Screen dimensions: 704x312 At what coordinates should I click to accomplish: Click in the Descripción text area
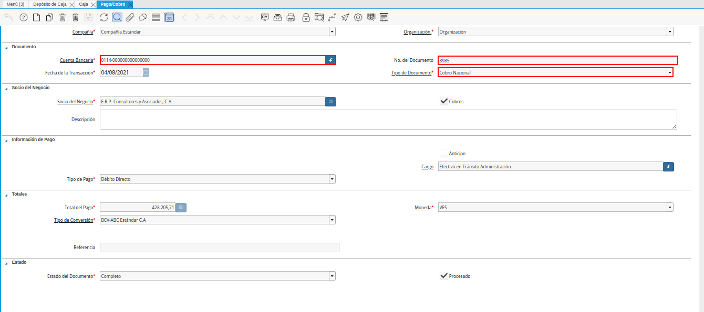click(x=388, y=120)
